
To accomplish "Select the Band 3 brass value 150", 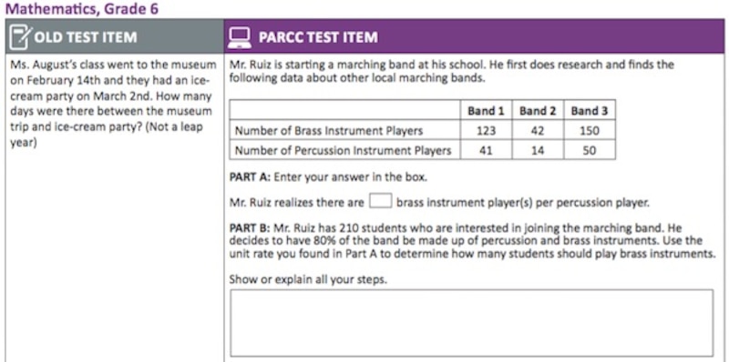I will pos(589,131).
